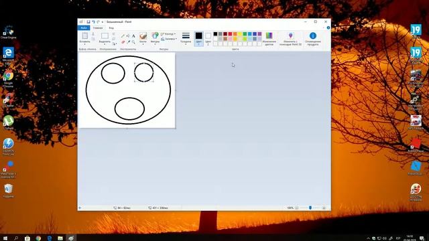Screen dimensions: 429x241
Task: Click the mouth ellipse on canvas
Action: click(129, 108)
